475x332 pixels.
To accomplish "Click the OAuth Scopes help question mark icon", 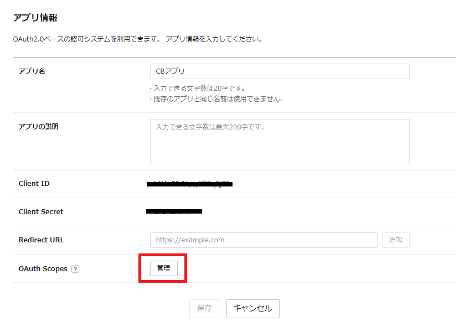I will point(75,269).
